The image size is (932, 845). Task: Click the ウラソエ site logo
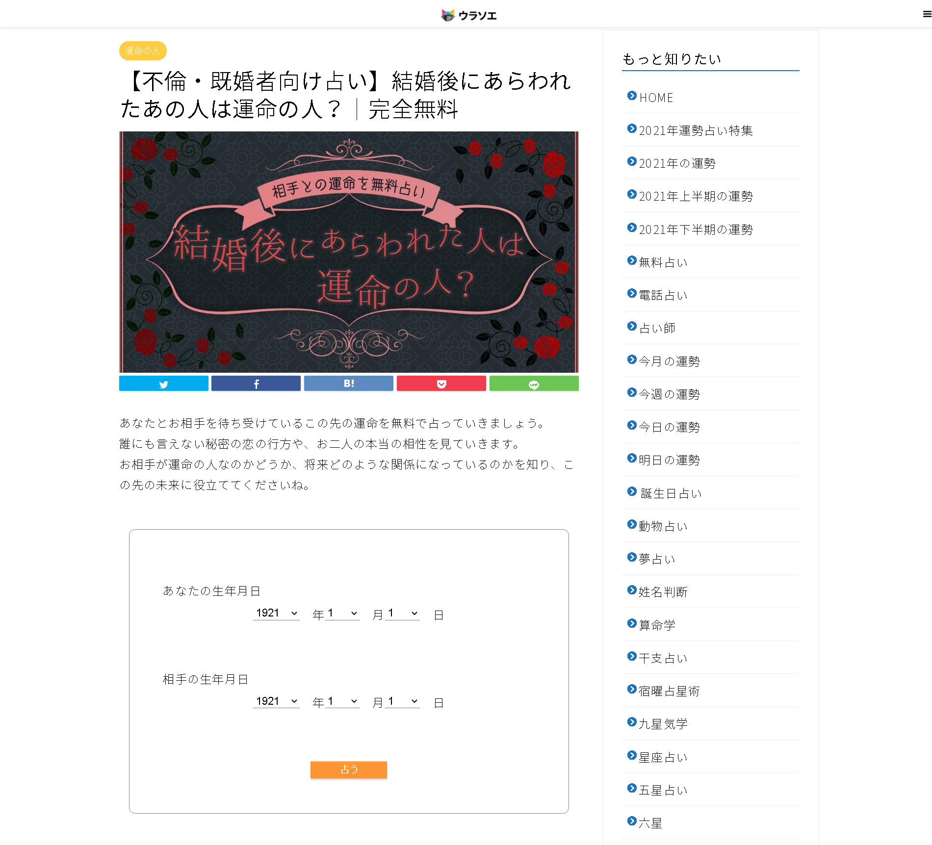pyautogui.click(x=469, y=15)
